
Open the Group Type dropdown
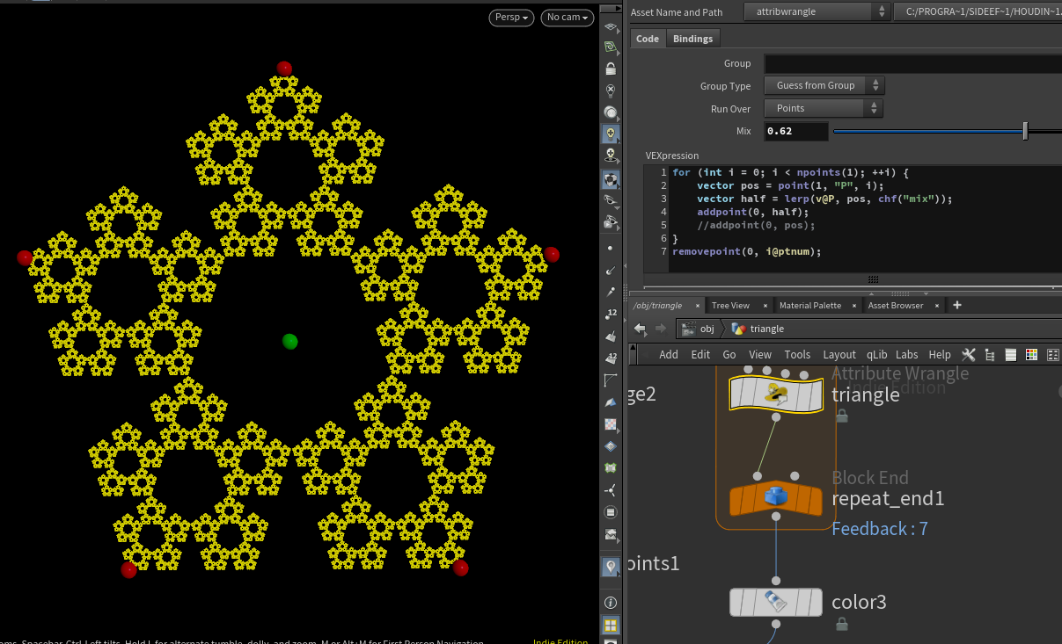(x=823, y=85)
